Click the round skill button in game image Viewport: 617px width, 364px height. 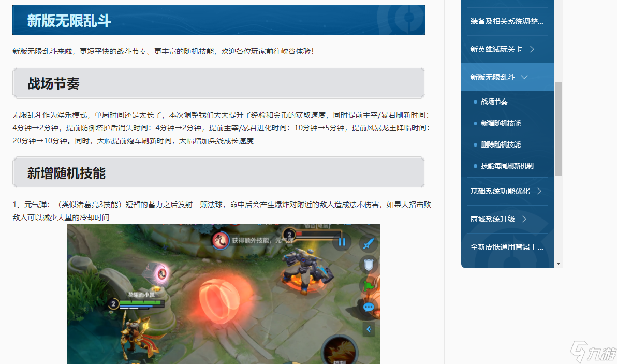click(340, 350)
